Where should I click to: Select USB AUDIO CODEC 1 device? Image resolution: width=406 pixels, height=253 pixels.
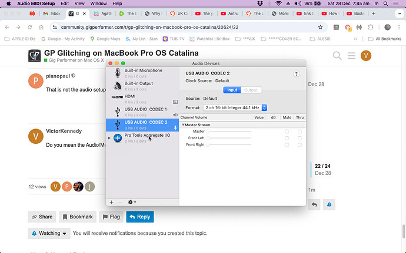142,112
